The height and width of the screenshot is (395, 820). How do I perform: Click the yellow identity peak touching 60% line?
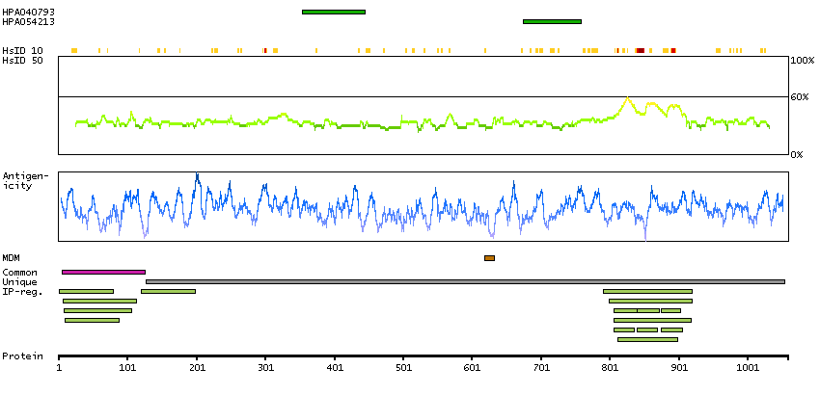coord(628,99)
